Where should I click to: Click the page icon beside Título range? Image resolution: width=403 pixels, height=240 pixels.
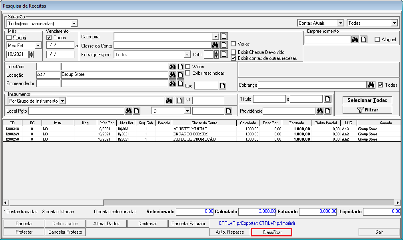pos(327,99)
